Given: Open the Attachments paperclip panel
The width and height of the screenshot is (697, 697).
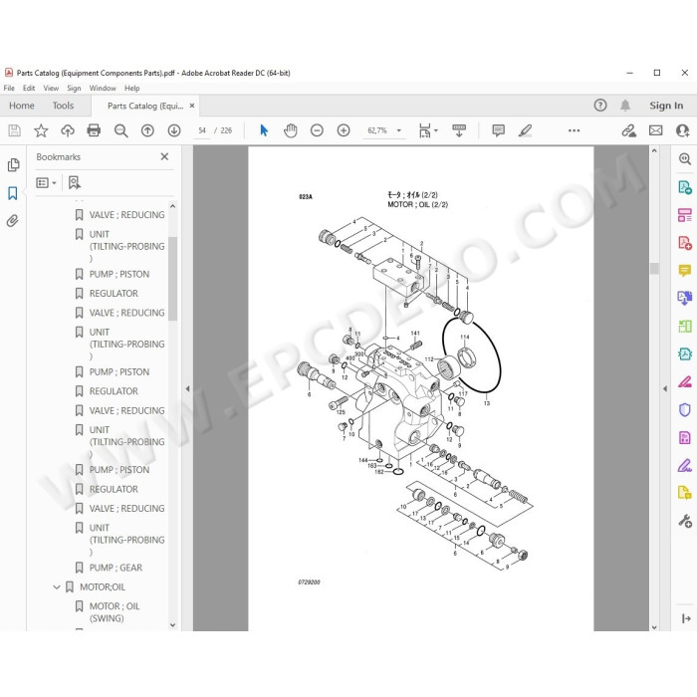Looking at the screenshot, I should tap(12, 220).
